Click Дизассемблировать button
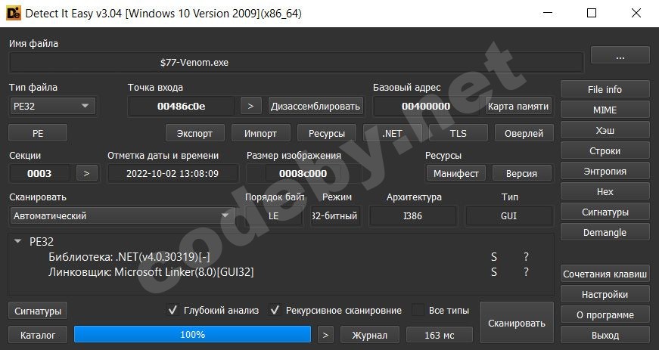Viewport: 659px width, 350px height. coord(316,106)
